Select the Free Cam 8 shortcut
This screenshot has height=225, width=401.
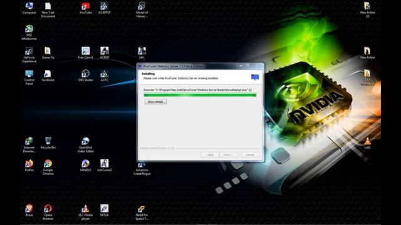tap(85, 53)
